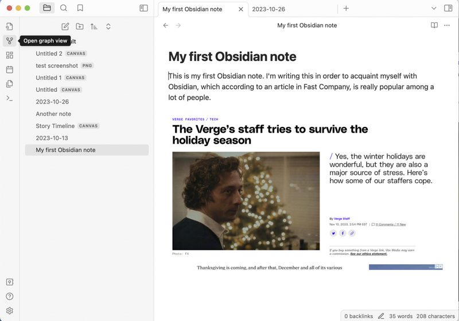
Task: Open a new tab with the plus icon
Action: (x=346, y=8)
